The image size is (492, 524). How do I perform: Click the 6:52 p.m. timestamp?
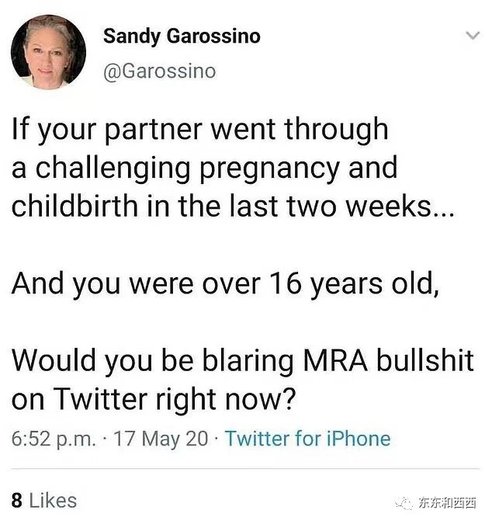[54, 439]
